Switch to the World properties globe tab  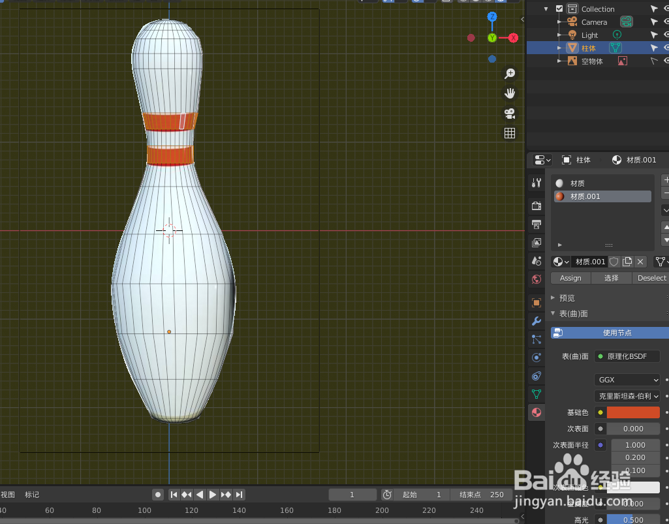[x=536, y=279]
